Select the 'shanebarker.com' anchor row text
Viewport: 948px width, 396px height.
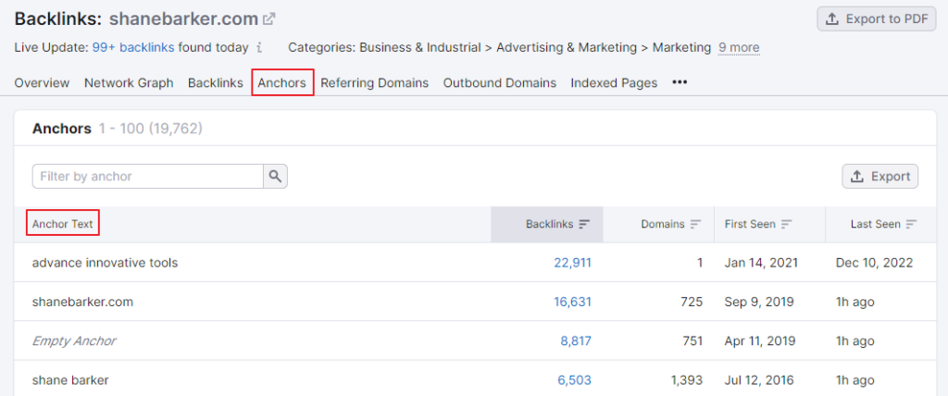coord(82,302)
